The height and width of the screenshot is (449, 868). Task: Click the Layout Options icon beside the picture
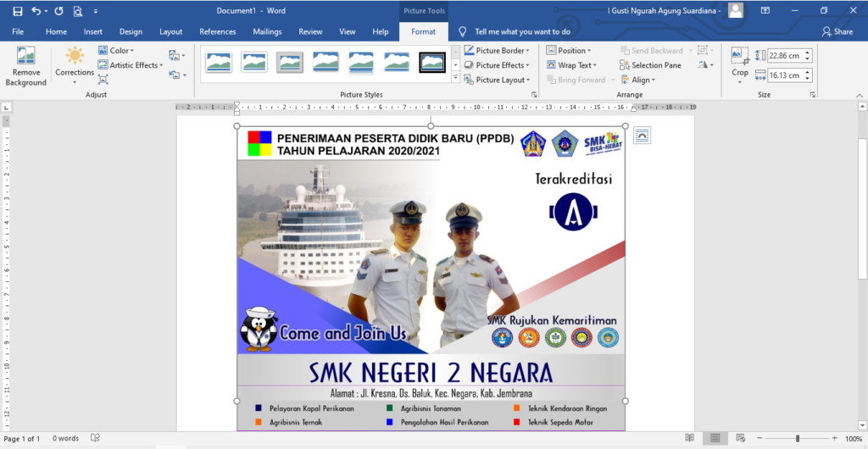[x=643, y=136]
